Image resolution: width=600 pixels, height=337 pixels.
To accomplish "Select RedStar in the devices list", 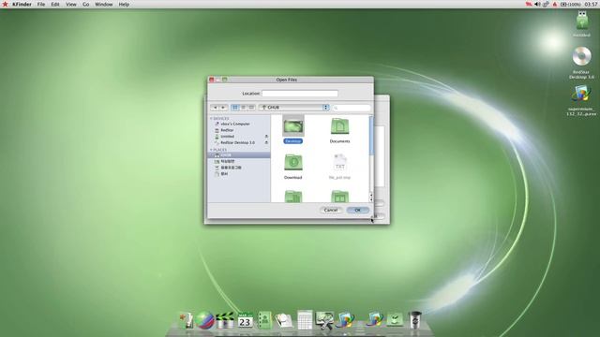I will (x=227, y=130).
